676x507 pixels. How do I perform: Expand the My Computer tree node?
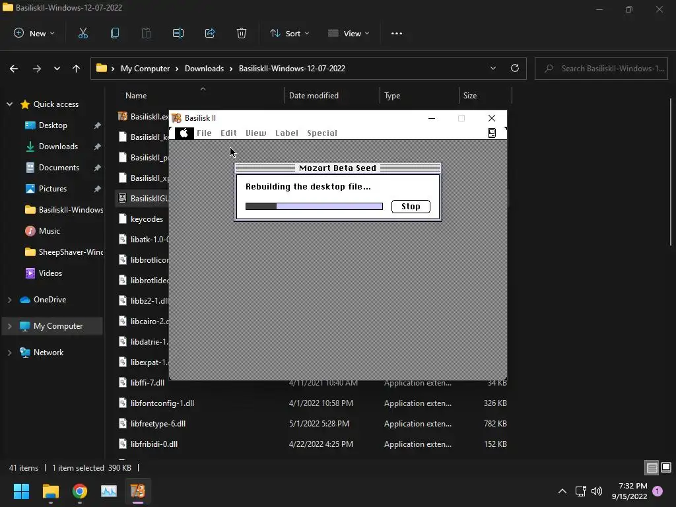tap(9, 326)
